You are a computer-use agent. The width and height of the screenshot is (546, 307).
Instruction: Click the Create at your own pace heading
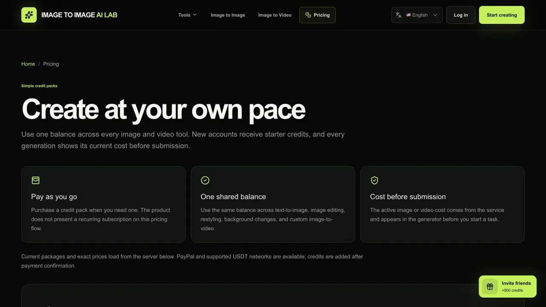coord(163,110)
